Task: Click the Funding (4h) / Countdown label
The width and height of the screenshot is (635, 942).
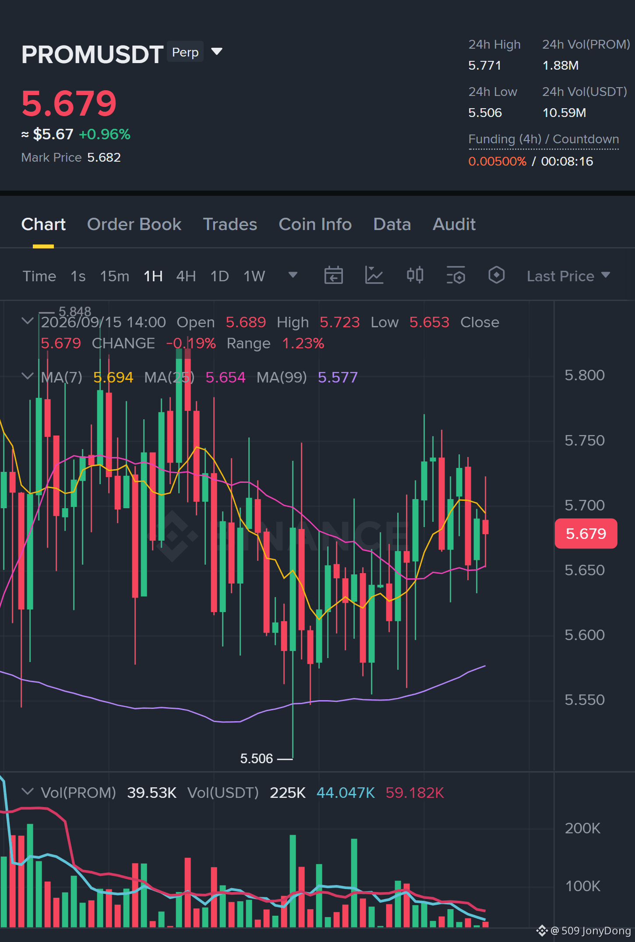Action: 543,139
